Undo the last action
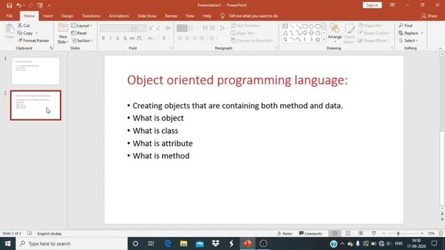Image resolution: width=445 pixels, height=250 pixels. (x=19, y=6)
